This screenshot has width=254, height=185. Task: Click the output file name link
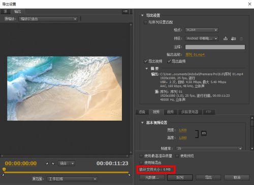pyautogui.click(x=195, y=55)
